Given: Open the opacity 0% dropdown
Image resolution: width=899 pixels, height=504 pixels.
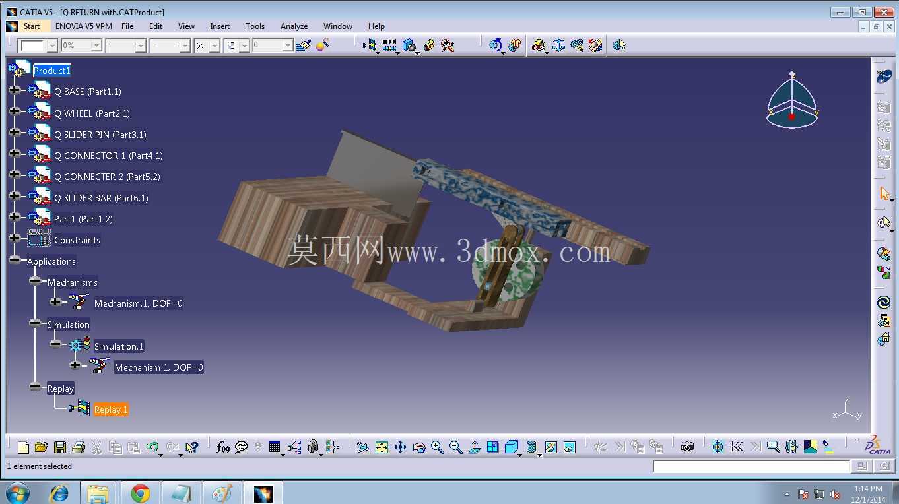Looking at the screenshot, I should 96,46.
